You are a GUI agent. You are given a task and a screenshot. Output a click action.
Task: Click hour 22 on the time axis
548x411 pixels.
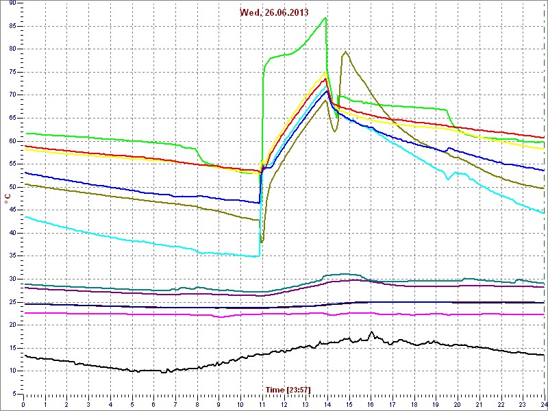pos(500,405)
